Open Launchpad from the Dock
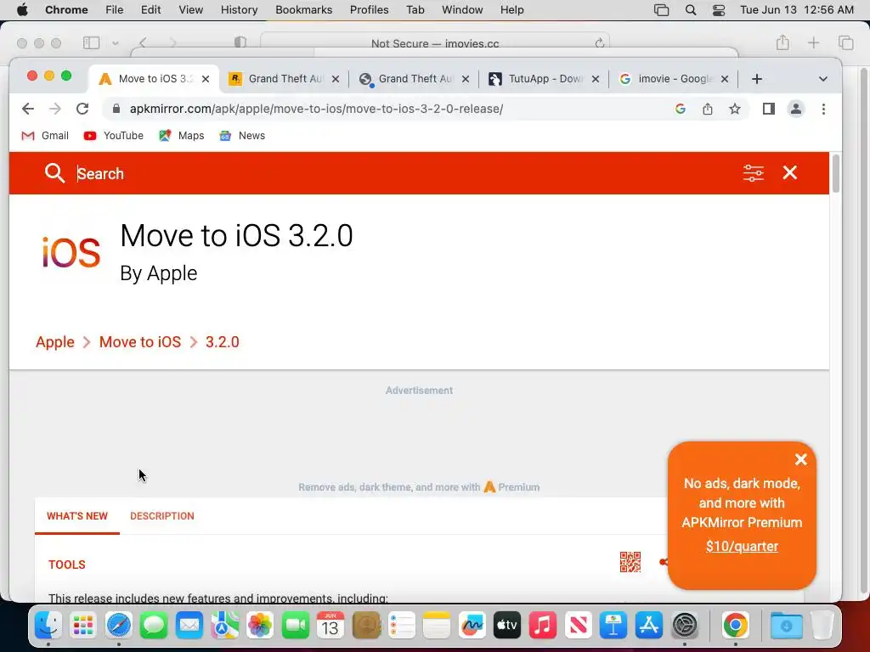This screenshot has width=870, height=652. click(x=83, y=626)
